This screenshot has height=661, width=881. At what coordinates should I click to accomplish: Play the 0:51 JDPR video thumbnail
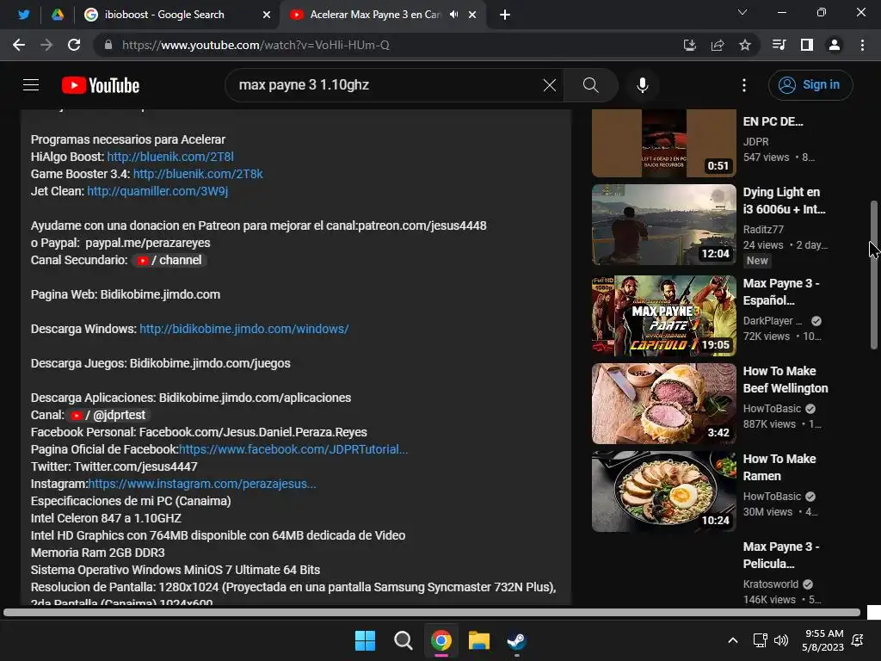pyautogui.click(x=663, y=143)
